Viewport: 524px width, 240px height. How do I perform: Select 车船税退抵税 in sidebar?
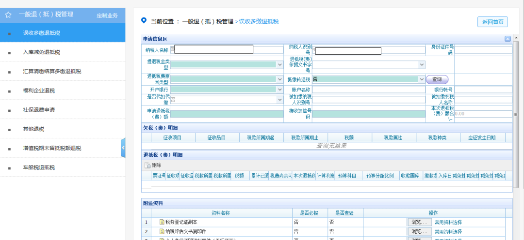(x=63, y=167)
